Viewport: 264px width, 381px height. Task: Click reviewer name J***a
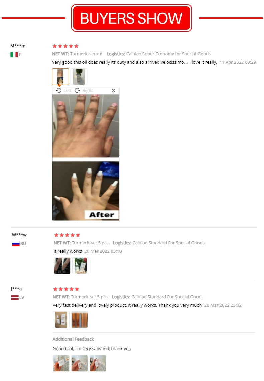tap(16, 289)
